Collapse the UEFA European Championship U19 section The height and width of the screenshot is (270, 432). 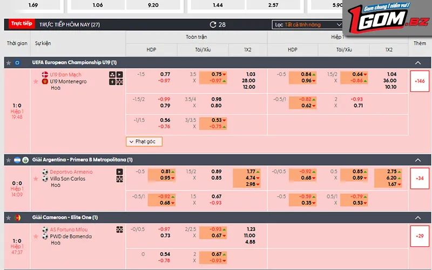417,63
